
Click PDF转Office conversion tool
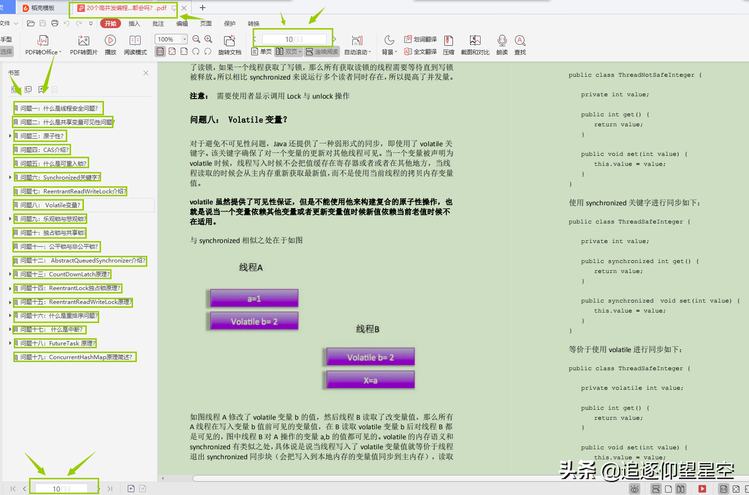coord(43,45)
